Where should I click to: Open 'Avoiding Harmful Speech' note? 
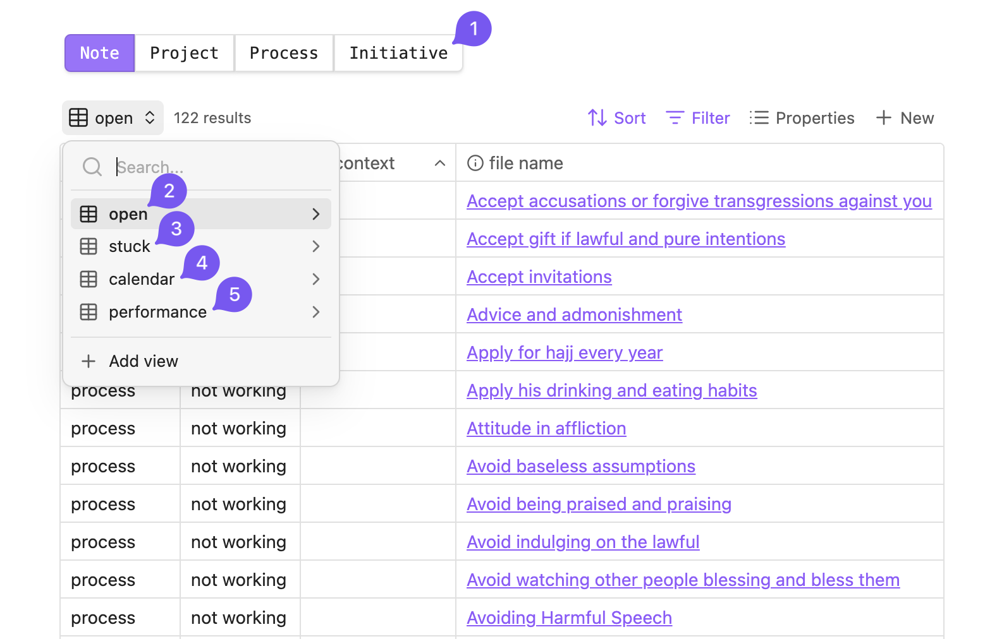(x=569, y=618)
